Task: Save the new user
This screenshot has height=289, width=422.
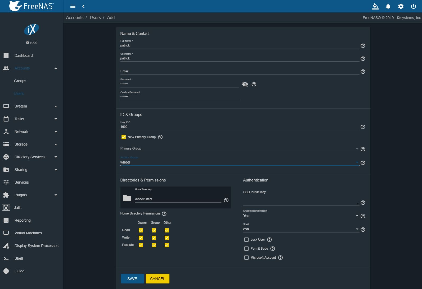Action: pos(132,279)
